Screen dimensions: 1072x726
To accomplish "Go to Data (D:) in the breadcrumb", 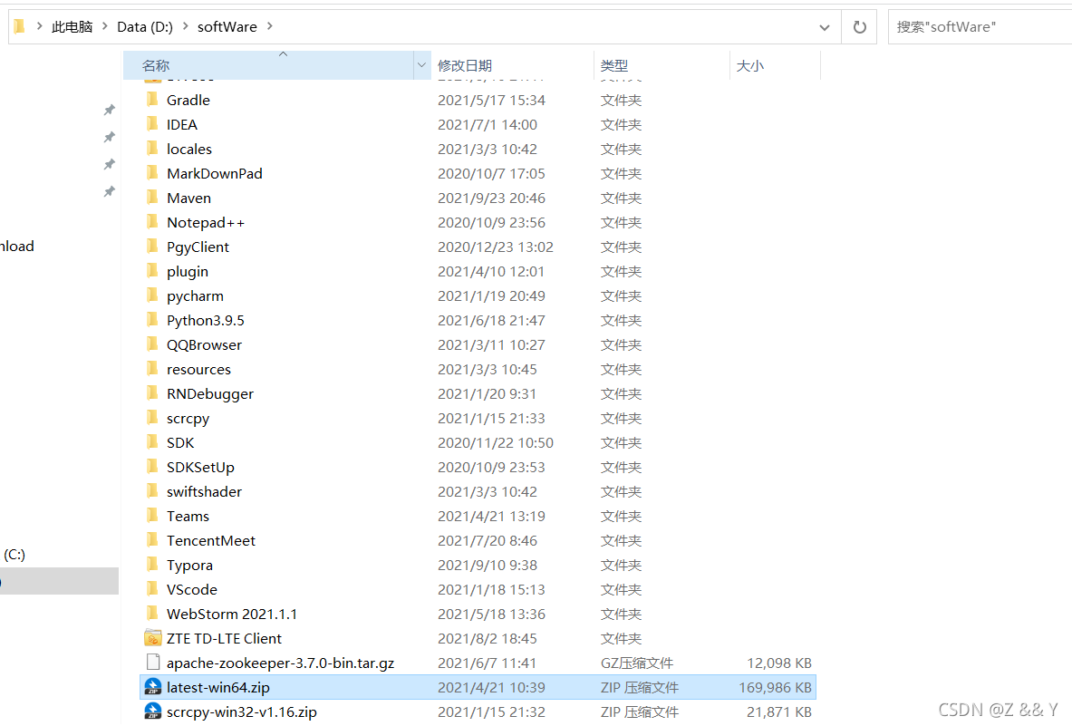I will click(145, 26).
